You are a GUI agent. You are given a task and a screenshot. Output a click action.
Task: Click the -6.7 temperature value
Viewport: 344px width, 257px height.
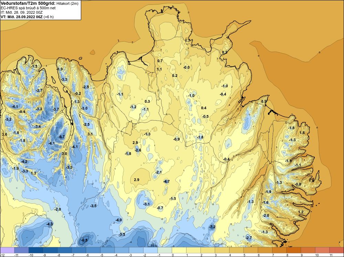(62, 137)
